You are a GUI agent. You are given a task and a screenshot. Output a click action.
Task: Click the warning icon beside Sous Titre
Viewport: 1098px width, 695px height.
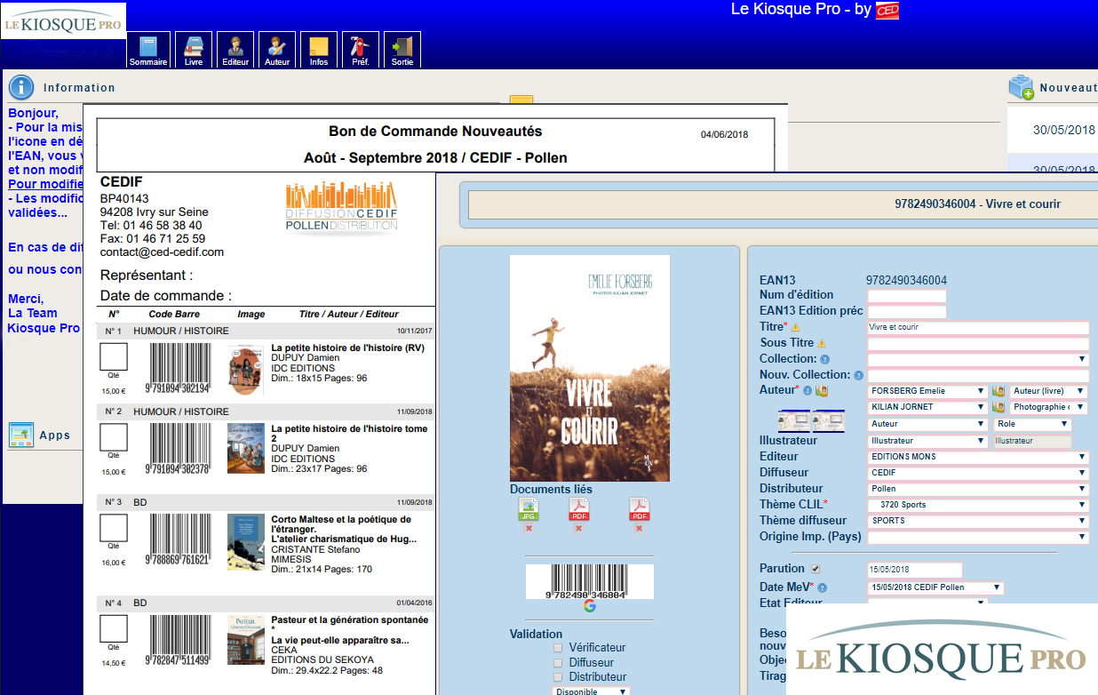(x=822, y=343)
